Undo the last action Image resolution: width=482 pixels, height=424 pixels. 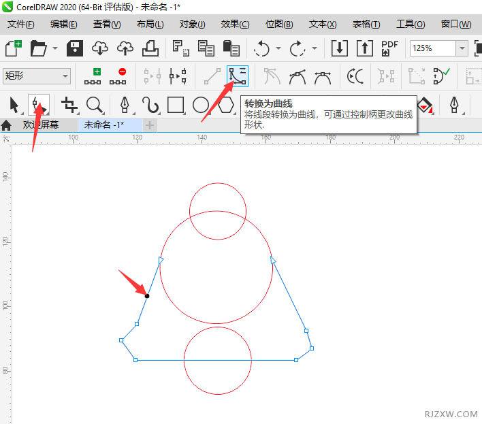pos(261,48)
